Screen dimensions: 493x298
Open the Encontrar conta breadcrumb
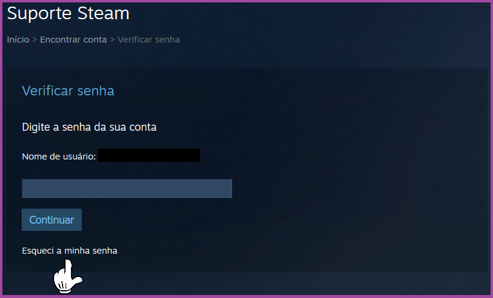73,40
